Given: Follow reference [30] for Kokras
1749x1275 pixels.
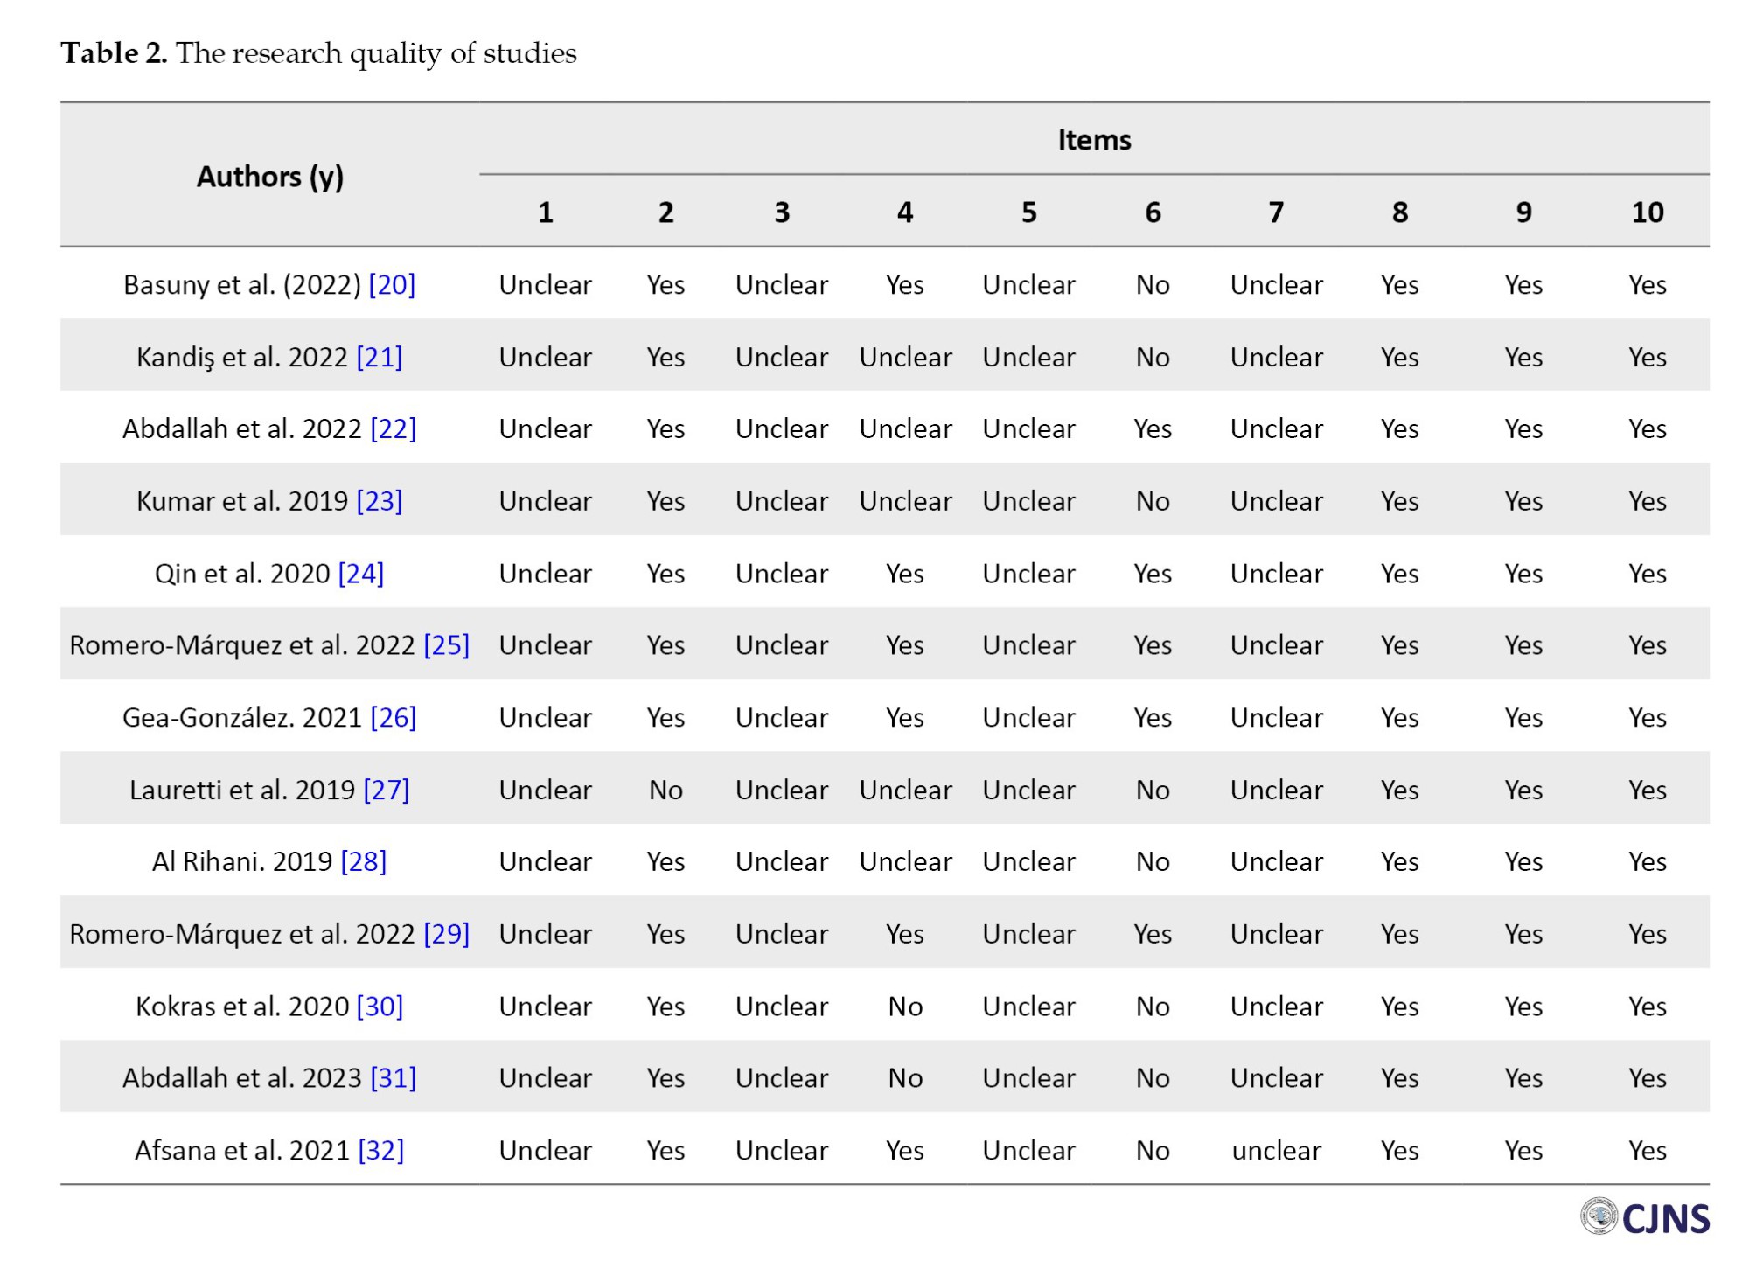Looking at the screenshot, I should tap(380, 1007).
